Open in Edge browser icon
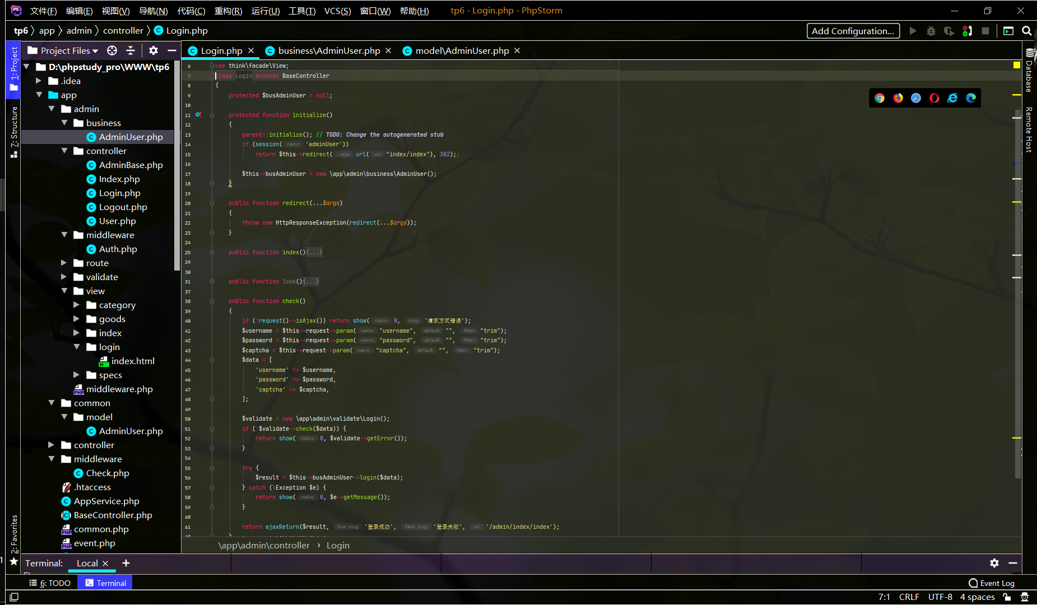Image resolution: width=1037 pixels, height=605 pixels. pyautogui.click(x=971, y=98)
